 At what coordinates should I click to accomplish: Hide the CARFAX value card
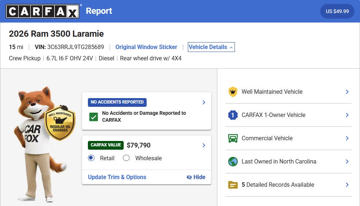pos(196,177)
